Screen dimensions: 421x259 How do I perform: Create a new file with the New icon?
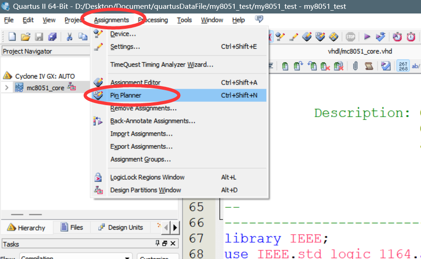(x=12, y=36)
